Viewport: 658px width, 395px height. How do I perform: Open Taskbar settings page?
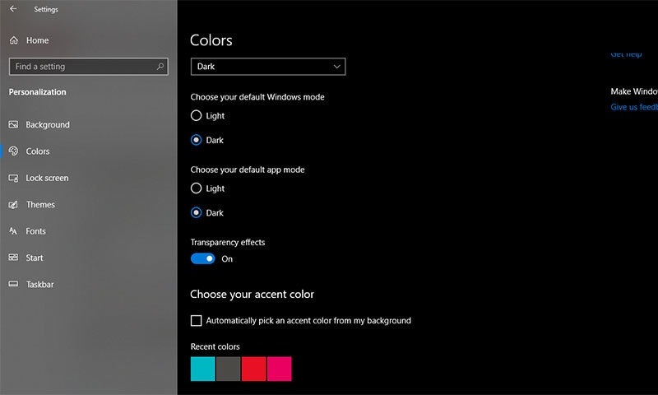pos(39,284)
